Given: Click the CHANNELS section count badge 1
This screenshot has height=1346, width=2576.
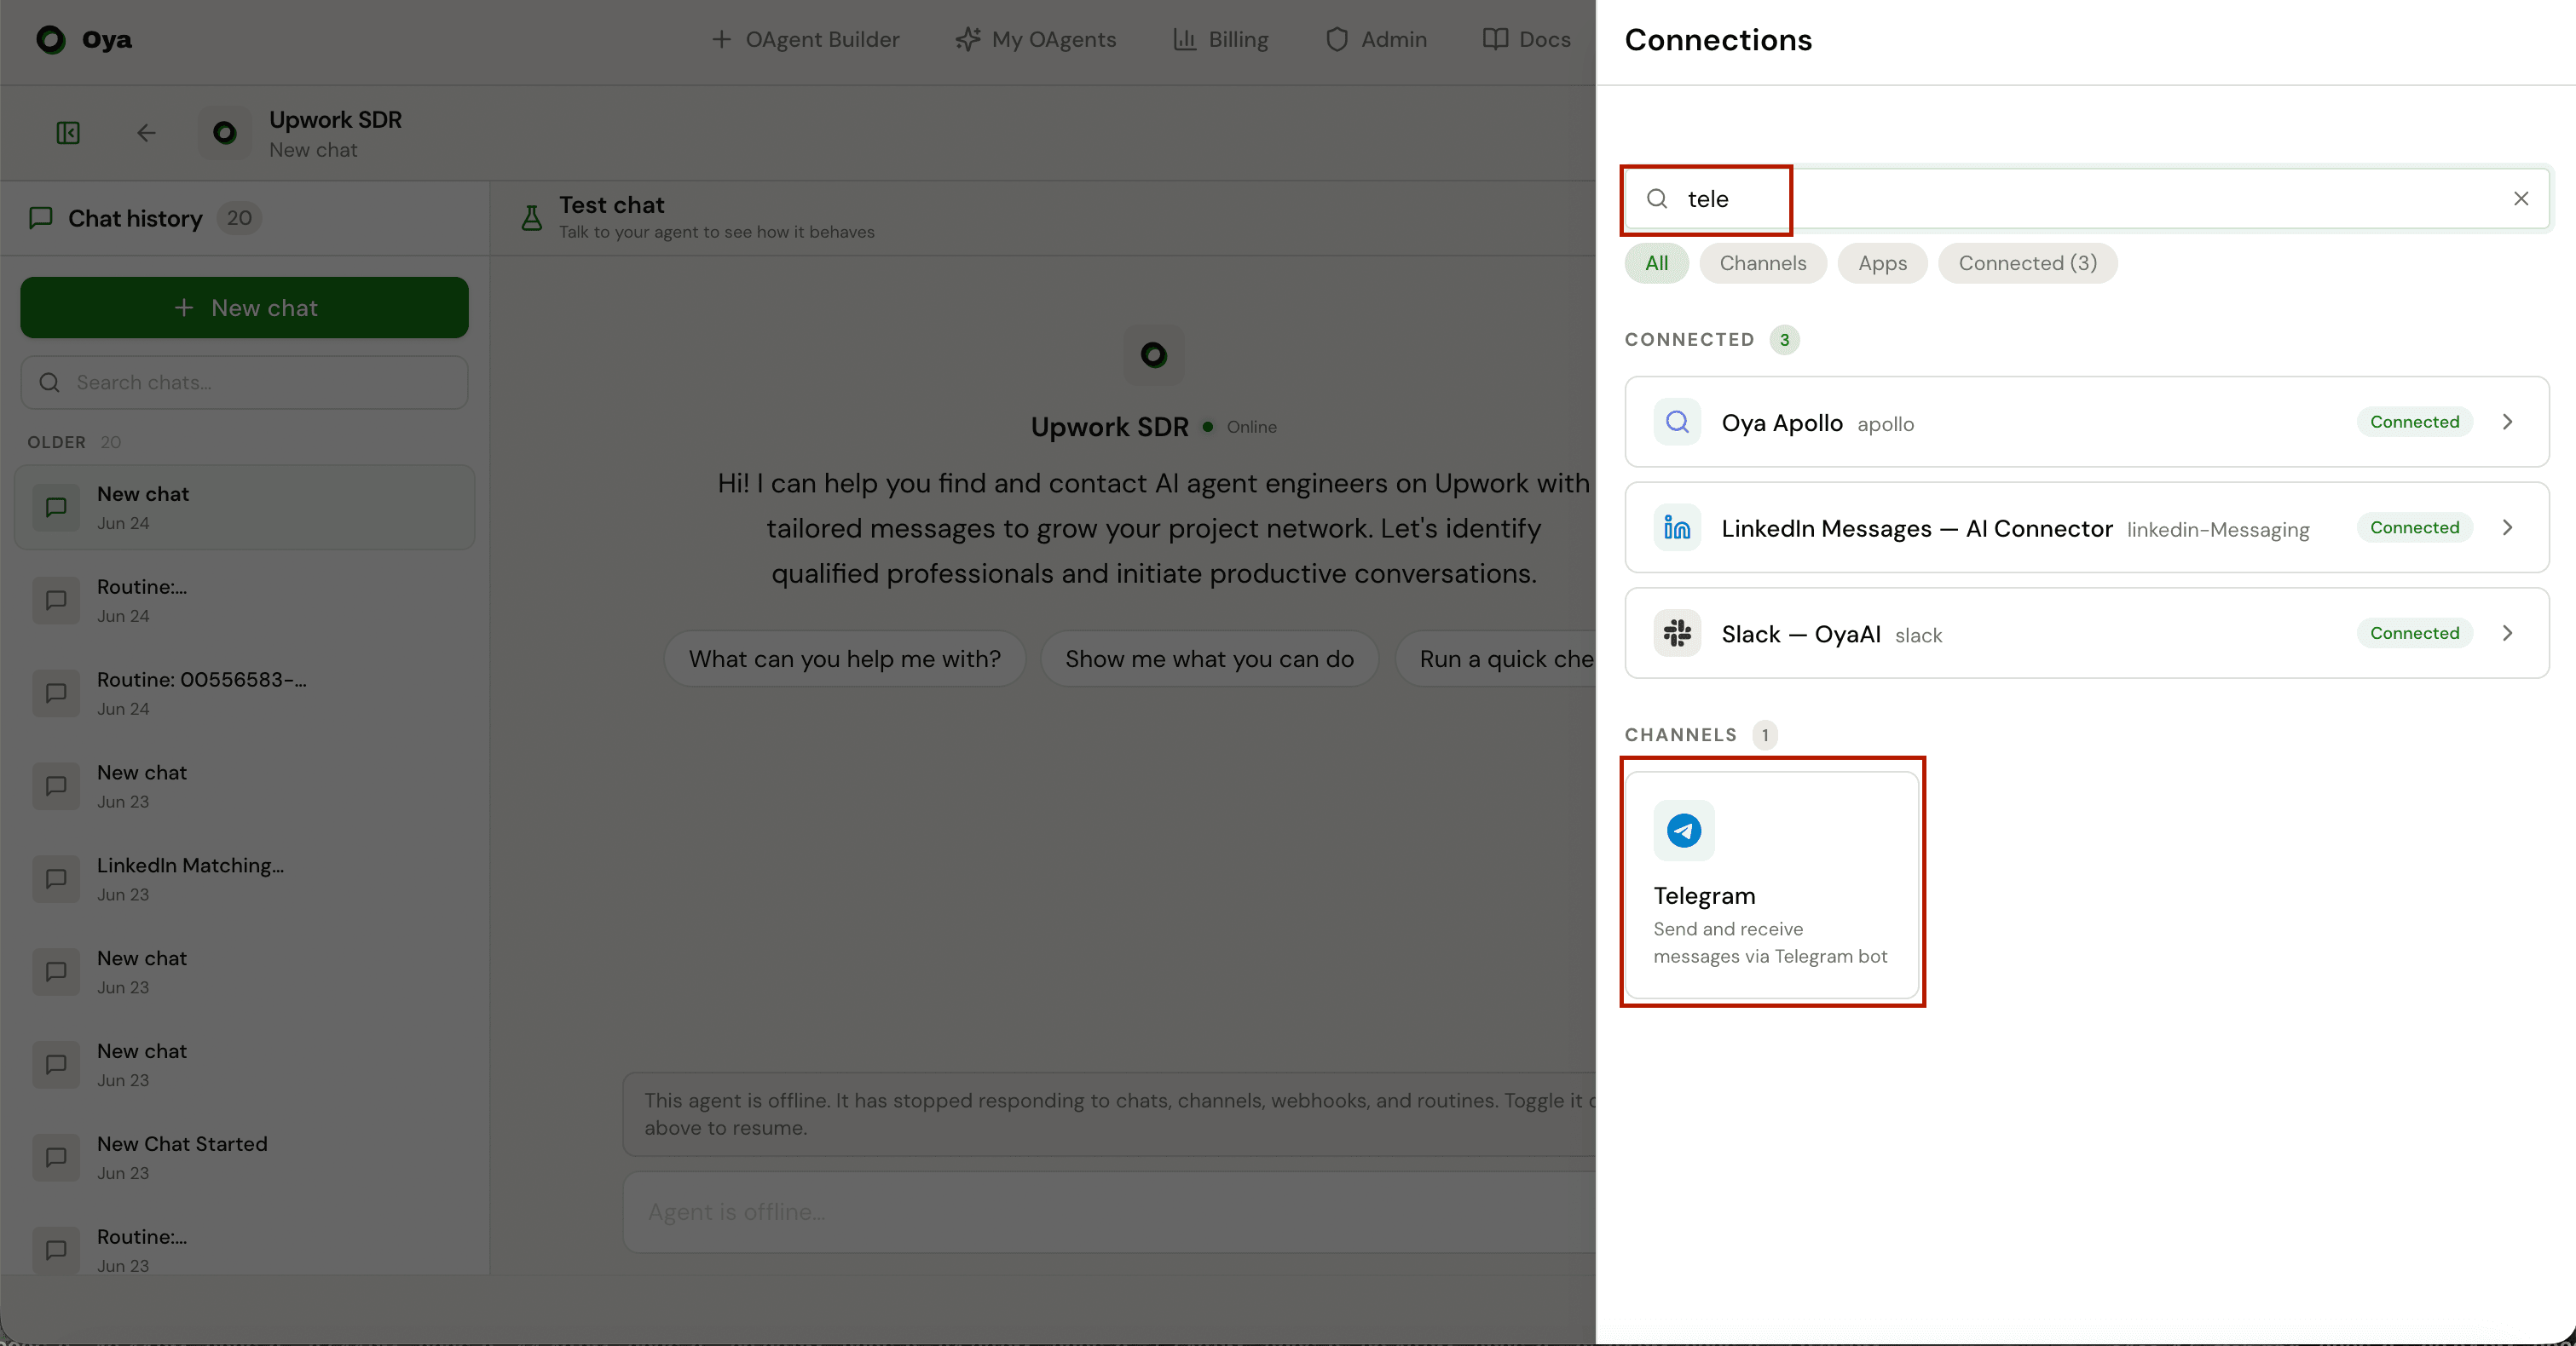Looking at the screenshot, I should pyautogui.click(x=1765, y=734).
